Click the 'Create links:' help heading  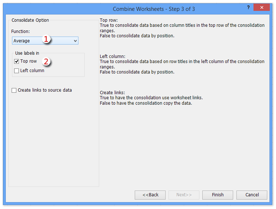pos(112,93)
